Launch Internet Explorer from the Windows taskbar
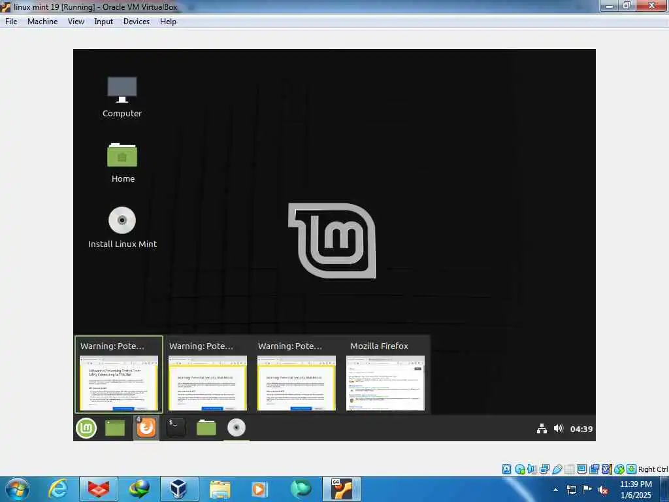 pyautogui.click(x=58, y=489)
